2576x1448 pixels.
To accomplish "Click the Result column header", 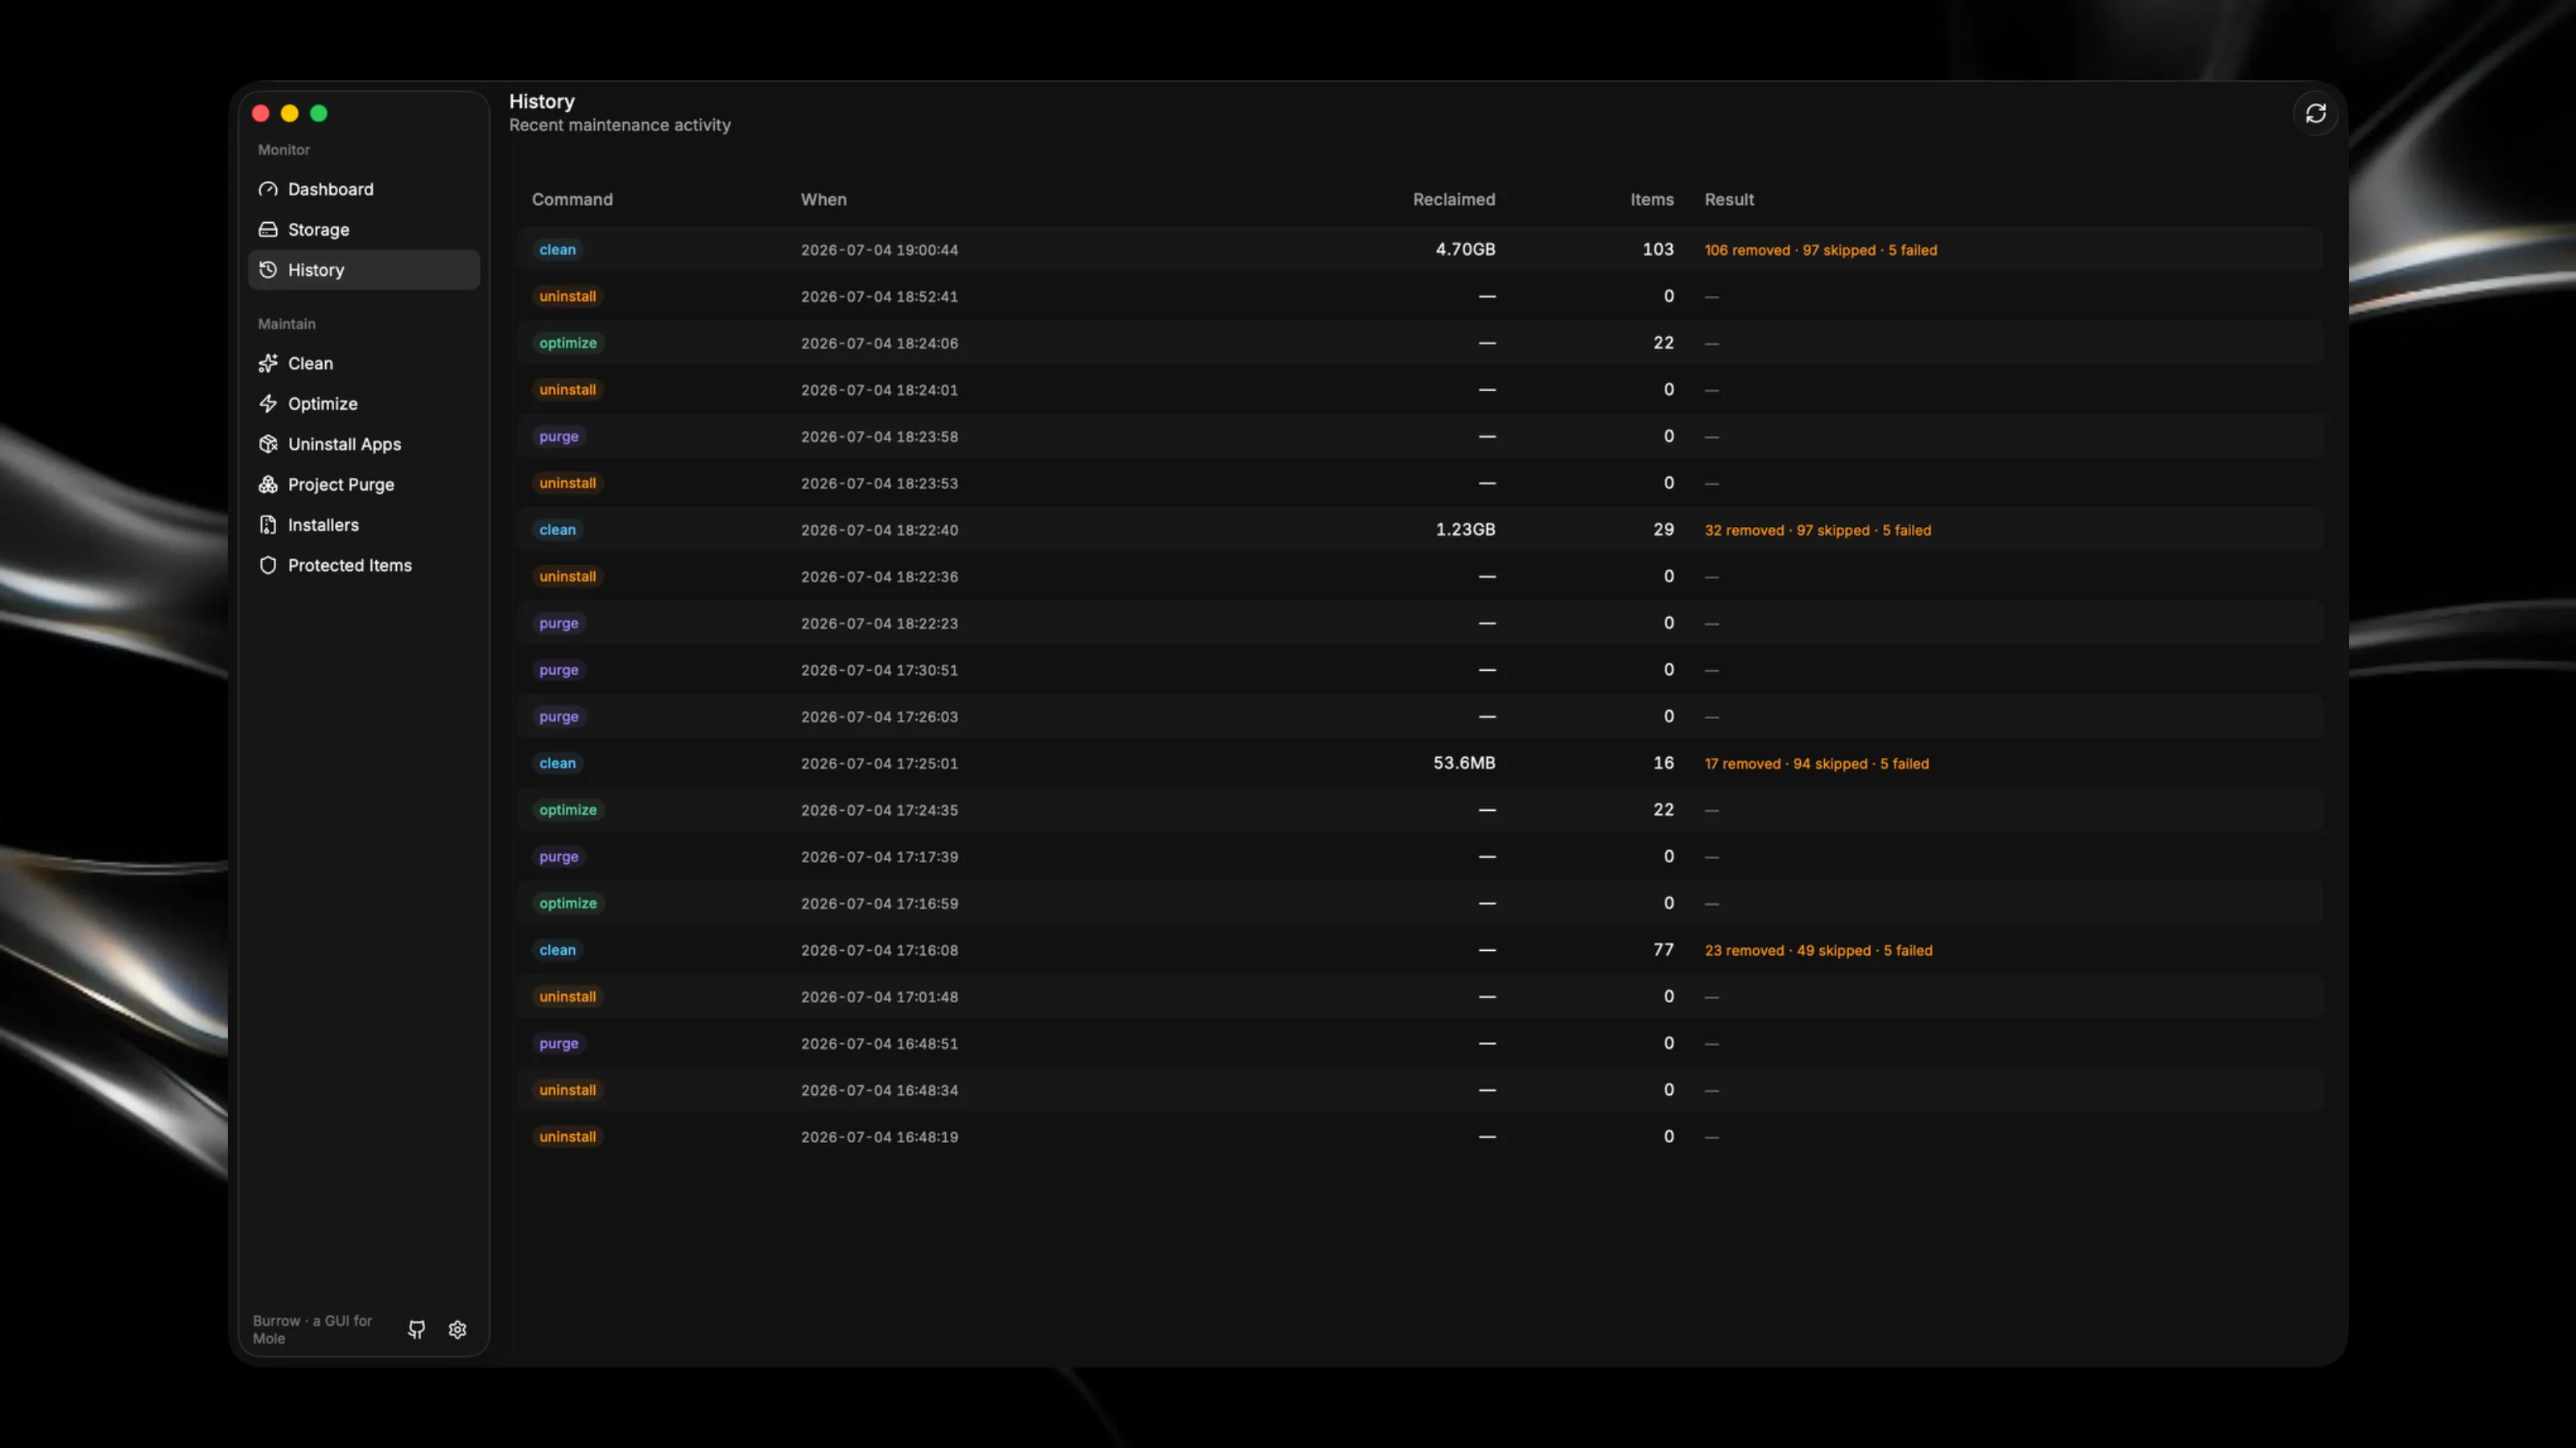I will pyautogui.click(x=1729, y=199).
